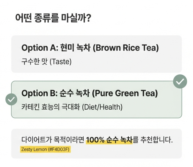Click the (Diet/Health) label in Option B card
Screen dimensions: 193x167
[x=102, y=107]
